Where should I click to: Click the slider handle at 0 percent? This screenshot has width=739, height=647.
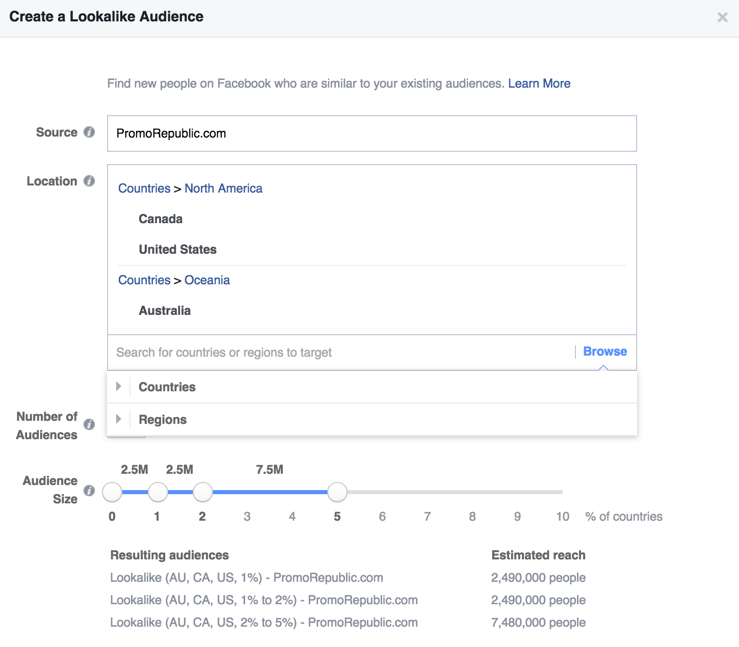[112, 492]
